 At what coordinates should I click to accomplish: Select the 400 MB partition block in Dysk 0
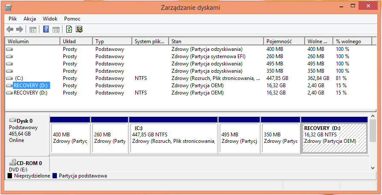[70, 135]
